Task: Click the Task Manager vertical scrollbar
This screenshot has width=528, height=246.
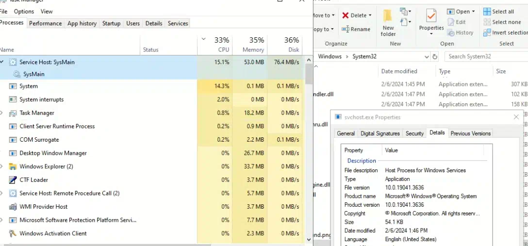Action: [309, 146]
